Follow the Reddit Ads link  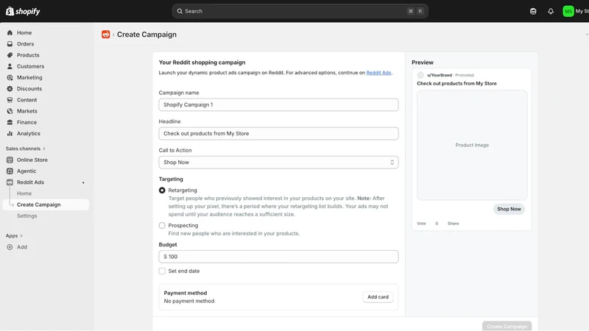[378, 73]
